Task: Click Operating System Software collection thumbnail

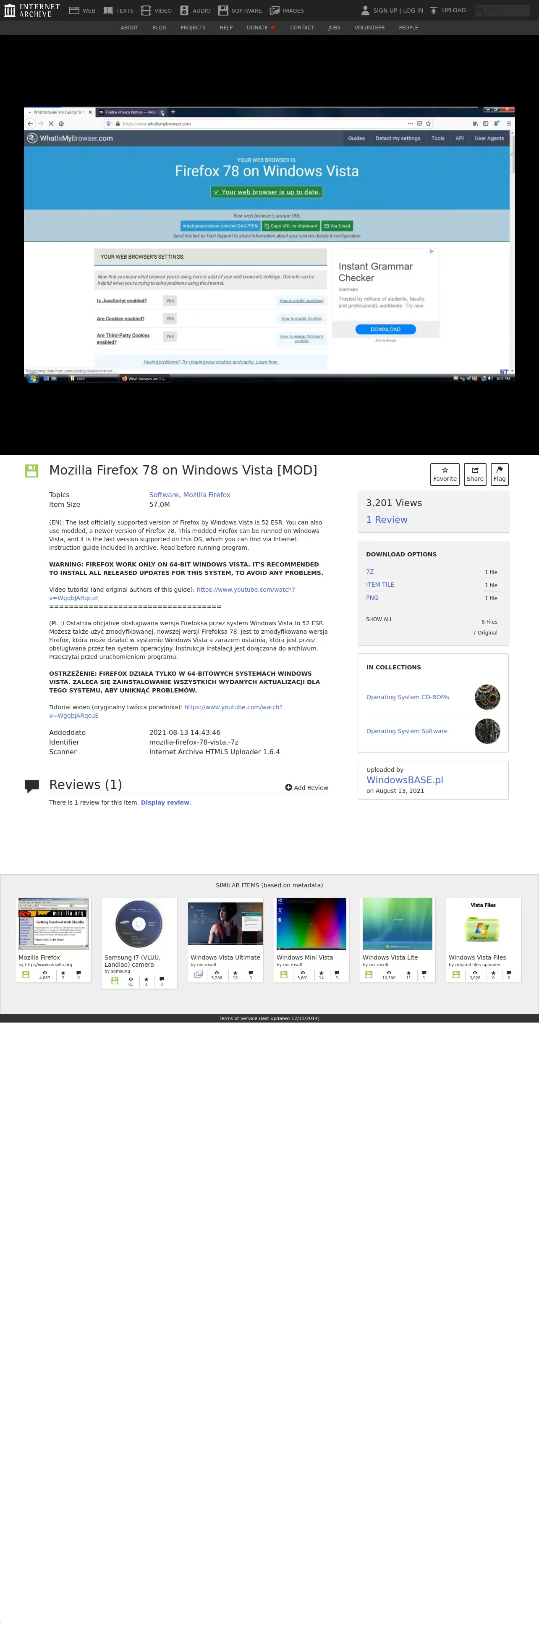Action: point(487,731)
